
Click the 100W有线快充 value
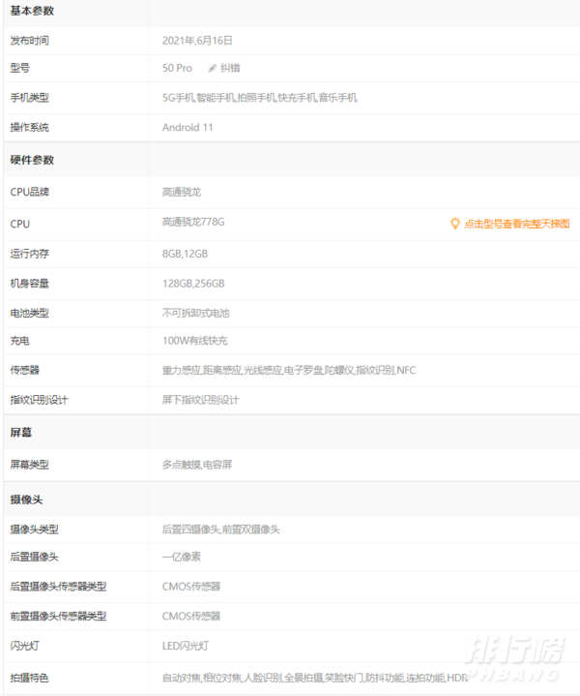[194, 341]
